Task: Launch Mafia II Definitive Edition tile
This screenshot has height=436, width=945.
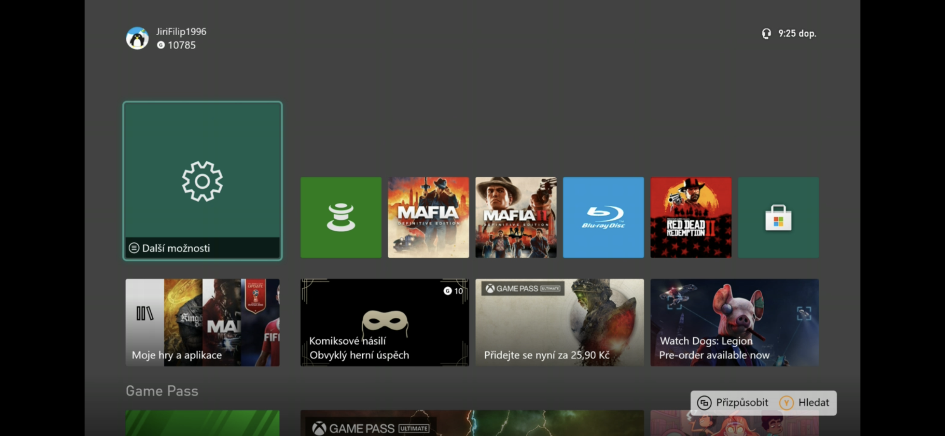Action: coord(516,217)
